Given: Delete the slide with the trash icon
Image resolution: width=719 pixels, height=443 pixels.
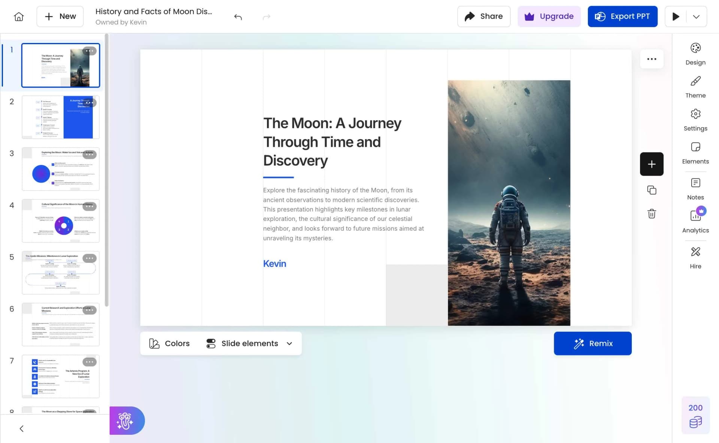Looking at the screenshot, I should [x=652, y=214].
